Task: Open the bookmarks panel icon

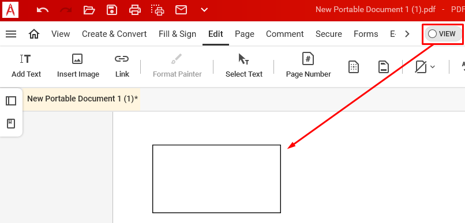Action: (11, 123)
